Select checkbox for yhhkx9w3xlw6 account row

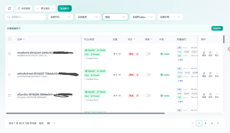point(10,75)
